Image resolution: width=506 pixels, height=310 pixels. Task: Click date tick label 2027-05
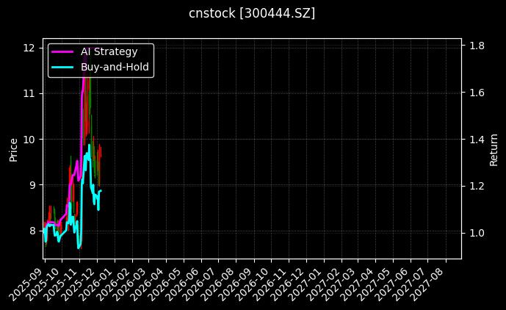click(373, 284)
